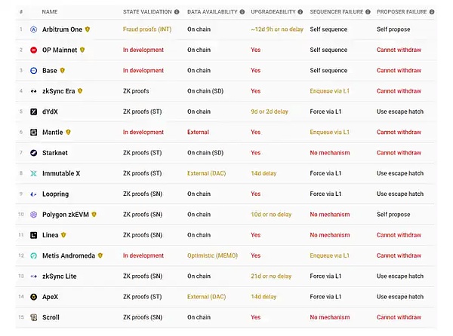
Task: Click the Polygon zkEVM logo icon
Action: tap(34, 215)
